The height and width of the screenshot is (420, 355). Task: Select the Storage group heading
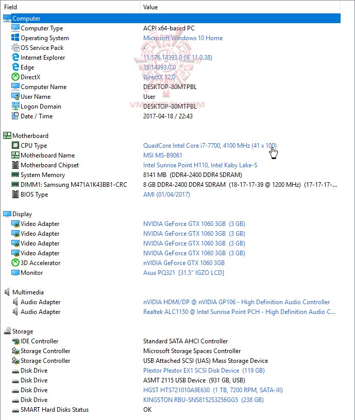[x=23, y=331]
